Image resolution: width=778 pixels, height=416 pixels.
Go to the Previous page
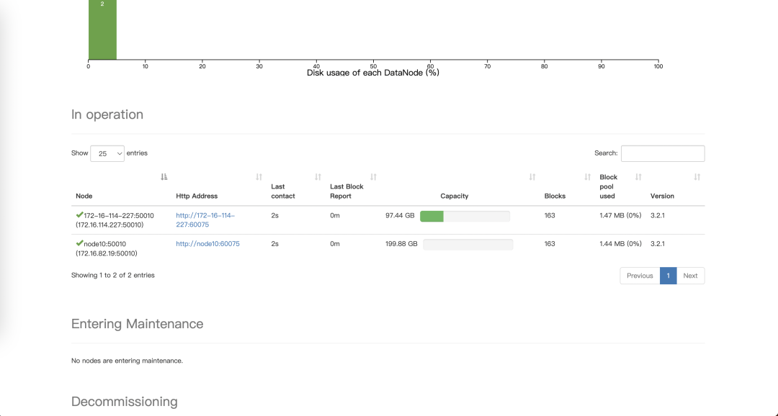(640, 276)
